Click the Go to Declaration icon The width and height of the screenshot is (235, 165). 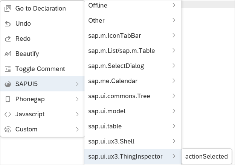8,8
